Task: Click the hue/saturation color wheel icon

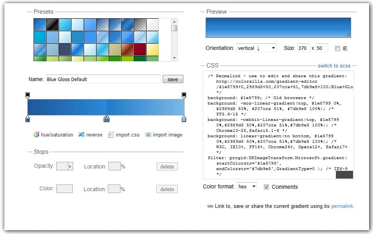Action: [x=36, y=135]
